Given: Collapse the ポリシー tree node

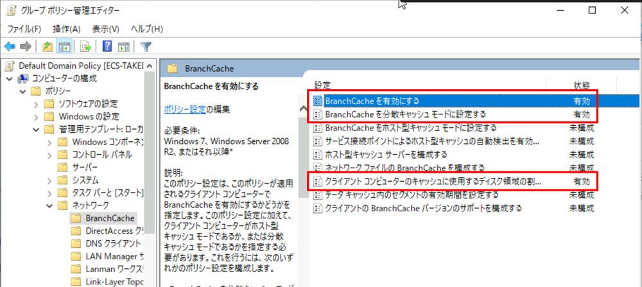Looking at the screenshot, I should click(23, 91).
